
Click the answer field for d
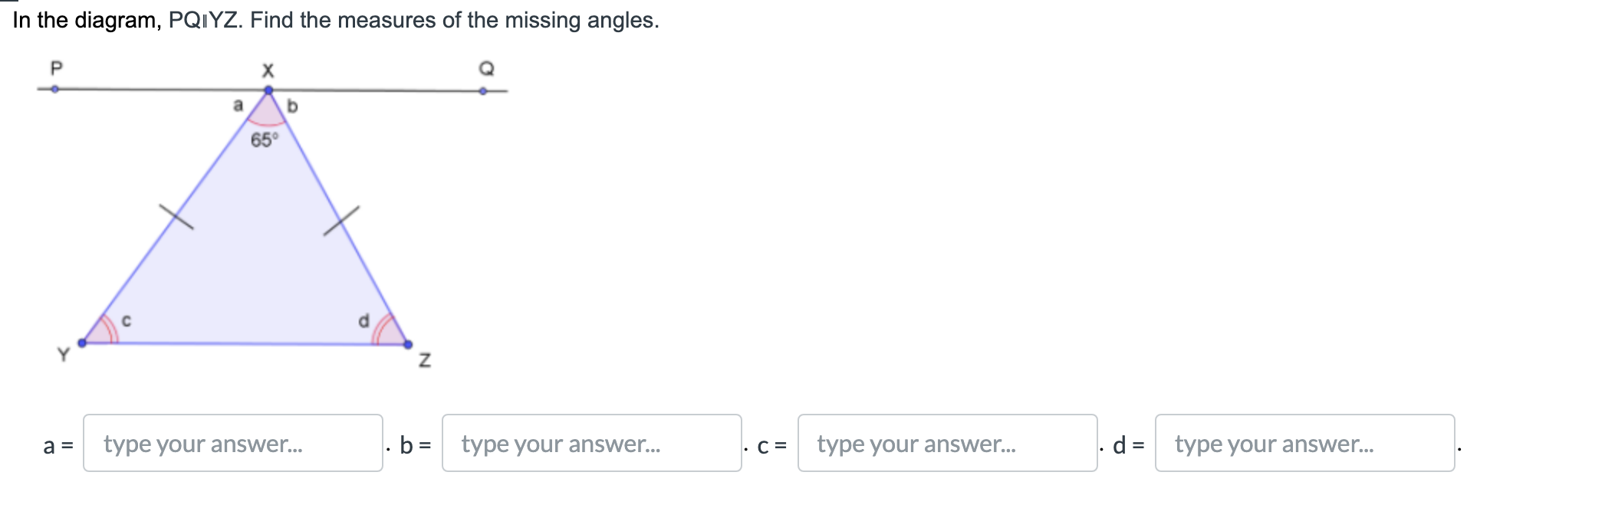pyautogui.click(x=1304, y=443)
